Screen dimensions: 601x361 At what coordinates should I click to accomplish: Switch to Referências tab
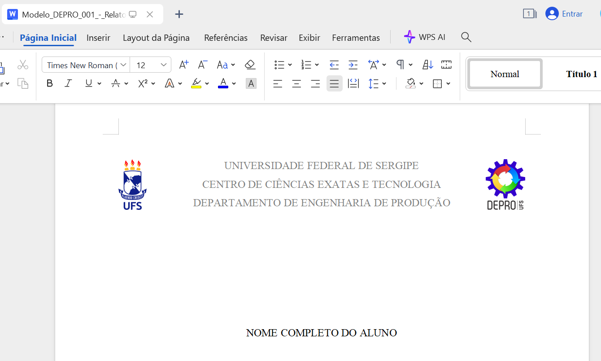(x=226, y=38)
